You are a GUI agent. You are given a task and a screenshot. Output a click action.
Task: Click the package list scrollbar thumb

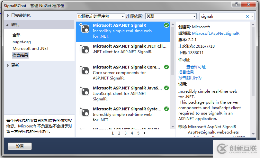coord(173,51)
